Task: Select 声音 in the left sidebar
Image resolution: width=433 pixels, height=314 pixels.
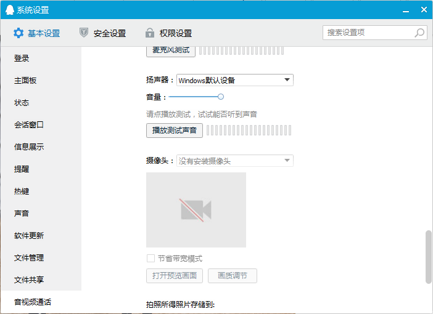Action: 22,214
